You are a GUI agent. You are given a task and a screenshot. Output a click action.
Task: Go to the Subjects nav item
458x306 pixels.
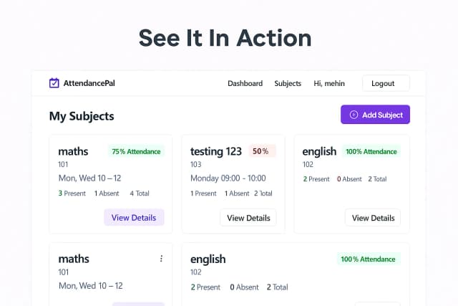coord(288,83)
